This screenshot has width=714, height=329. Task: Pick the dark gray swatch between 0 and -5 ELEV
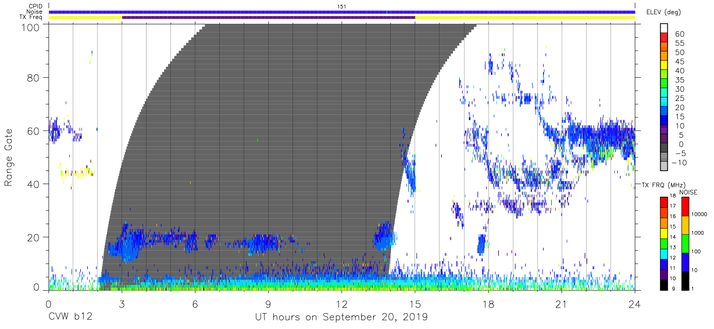[664, 149]
